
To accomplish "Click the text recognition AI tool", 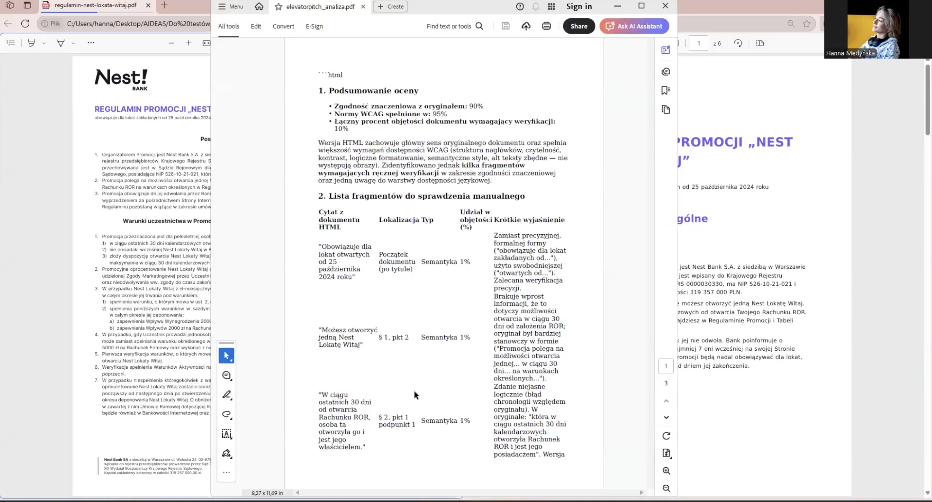I will [x=226, y=434].
